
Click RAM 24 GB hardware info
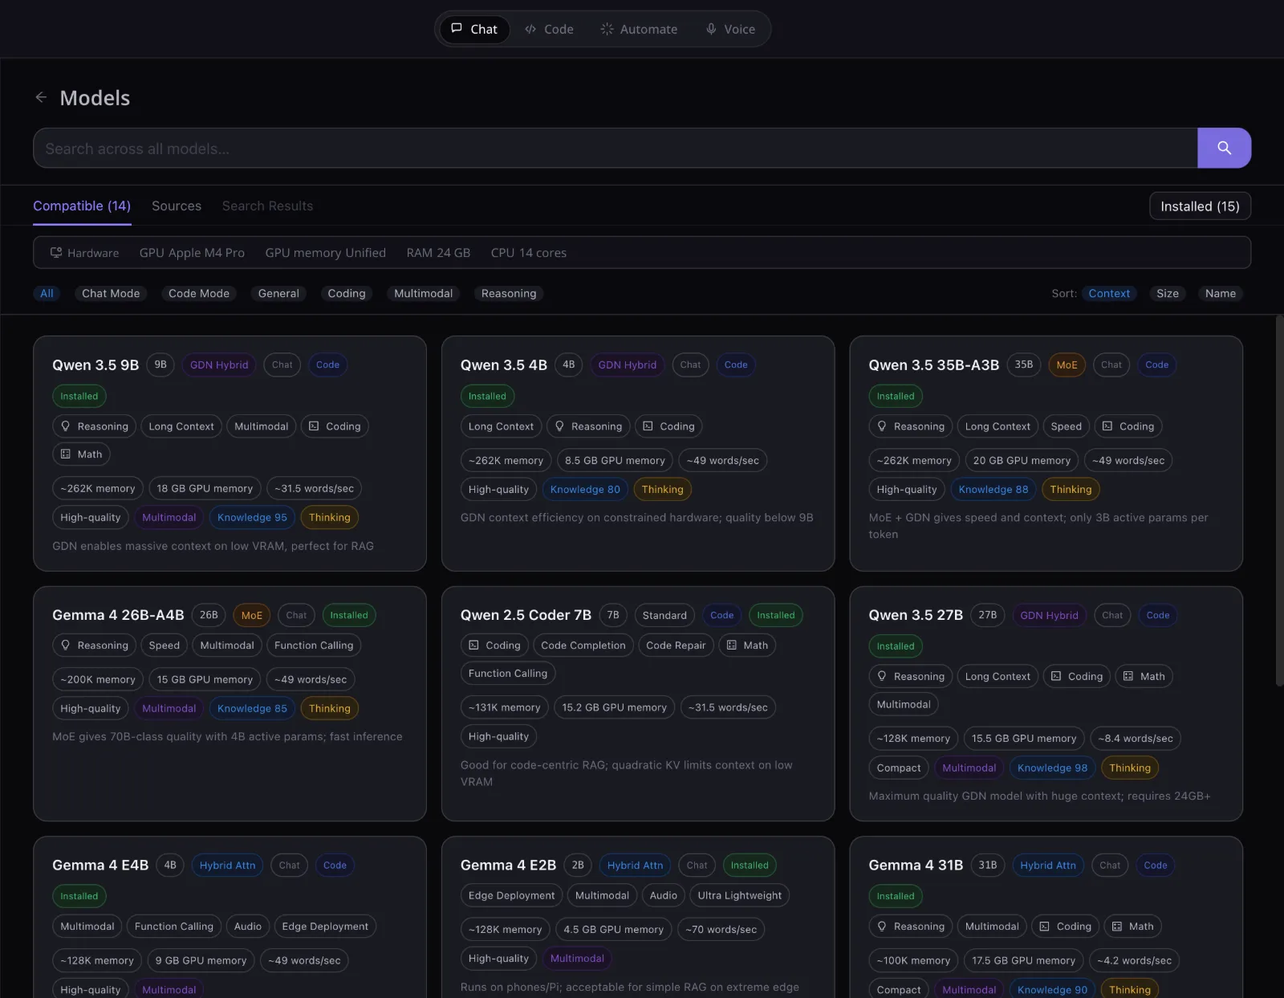pos(438,253)
